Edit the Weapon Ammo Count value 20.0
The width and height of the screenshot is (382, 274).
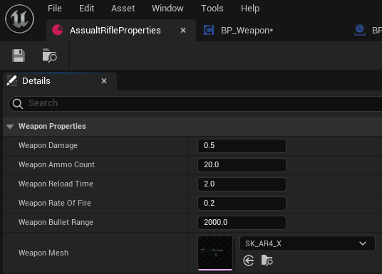click(x=242, y=164)
